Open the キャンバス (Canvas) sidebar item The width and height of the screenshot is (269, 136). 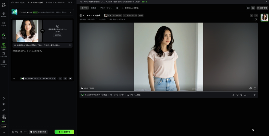pos(3,55)
